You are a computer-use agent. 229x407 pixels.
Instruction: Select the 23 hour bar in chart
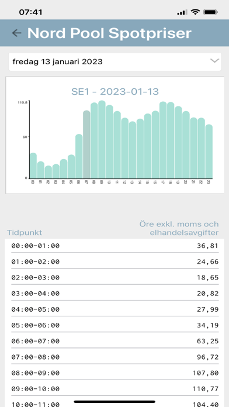click(x=209, y=151)
